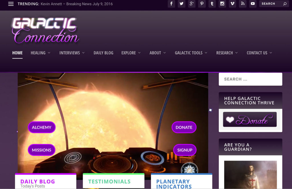The width and height of the screenshot is (292, 189).
Task: Go to the Daily Blog menu item
Action: [x=103, y=53]
